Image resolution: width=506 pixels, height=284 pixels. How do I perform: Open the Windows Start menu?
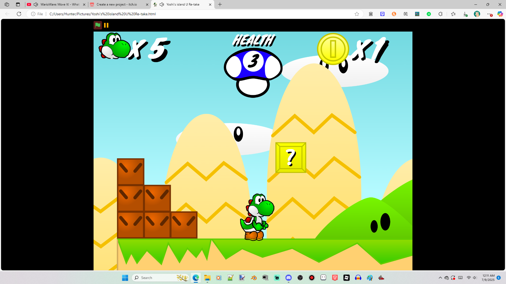(125, 278)
